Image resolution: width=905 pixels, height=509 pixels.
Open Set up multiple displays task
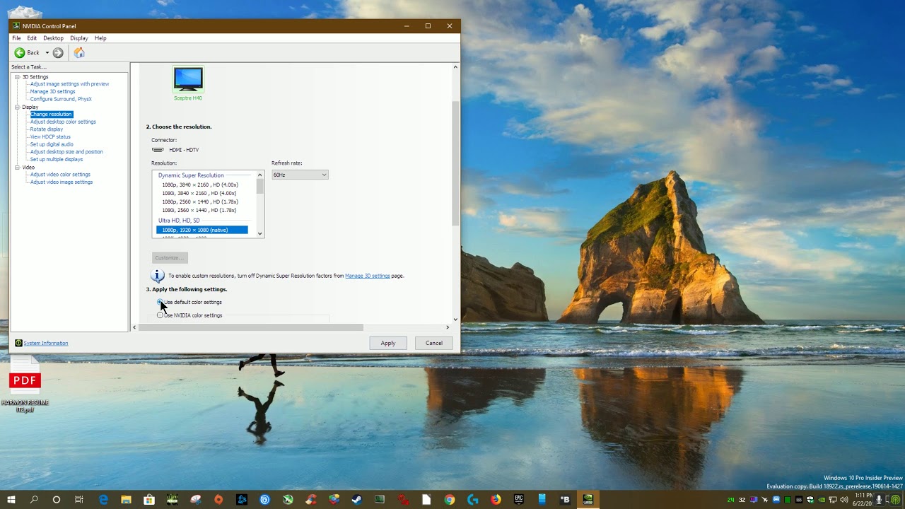click(57, 159)
